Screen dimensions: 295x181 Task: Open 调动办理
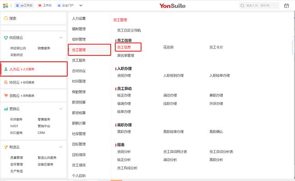(170, 95)
